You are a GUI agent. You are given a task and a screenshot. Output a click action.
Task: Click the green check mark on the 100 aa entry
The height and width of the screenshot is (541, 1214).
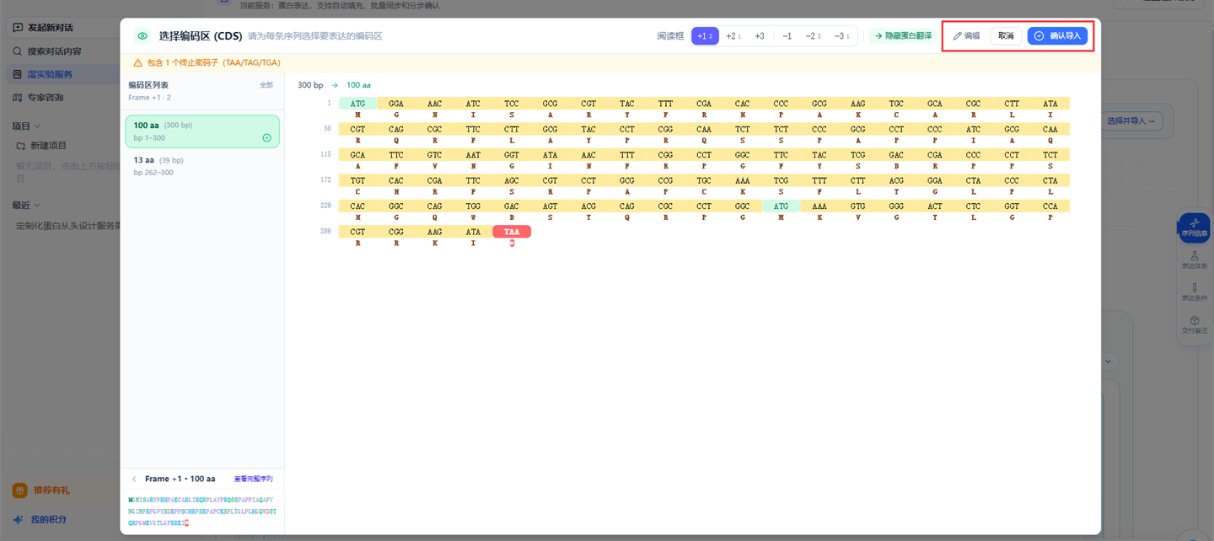267,138
